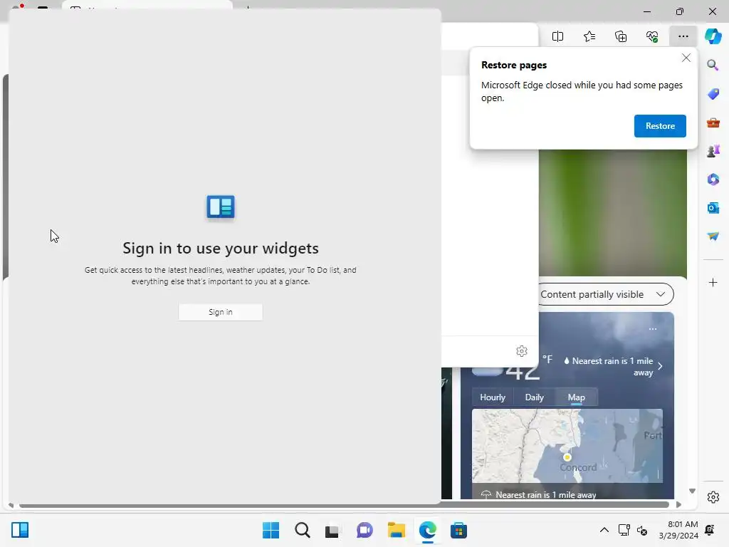Open notification center icon
This screenshot has height=547, width=729.
710,530
